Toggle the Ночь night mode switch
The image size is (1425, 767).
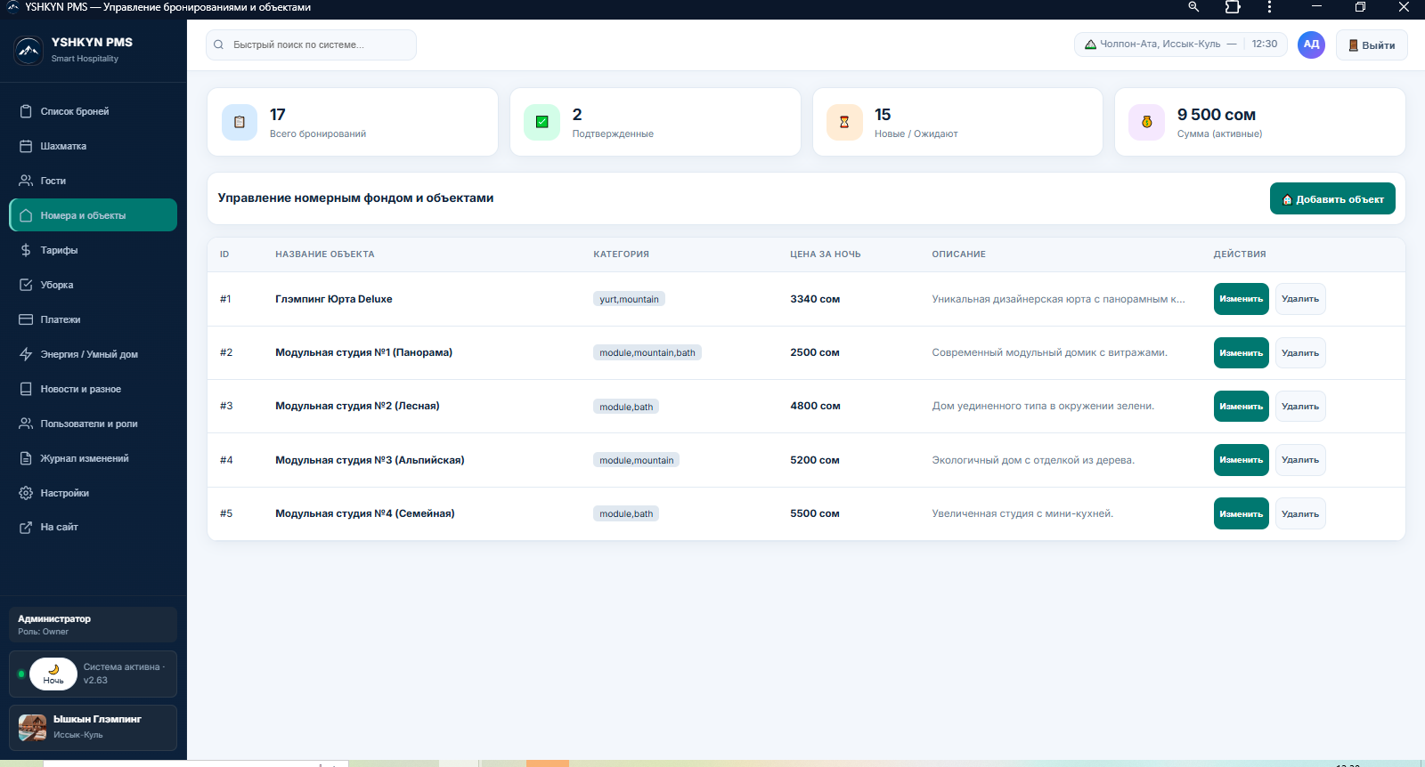click(53, 674)
